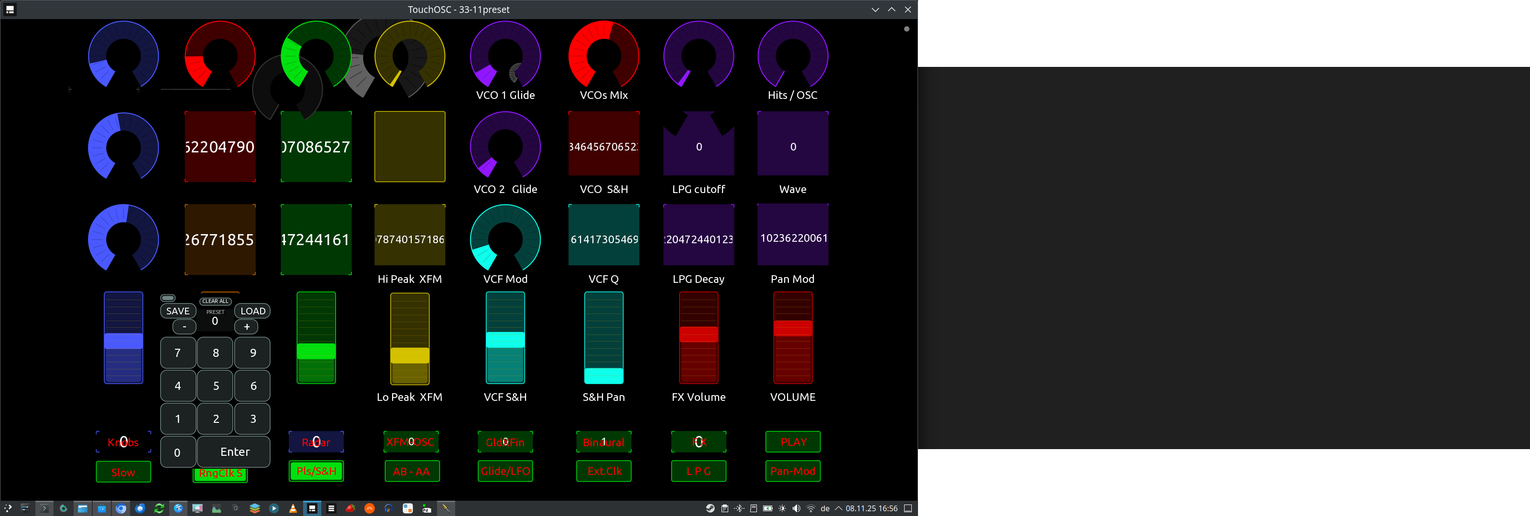This screenshot has height=516, width=1530.
Task: Decrease preset number with the - button
Action: tap(184, 327)
